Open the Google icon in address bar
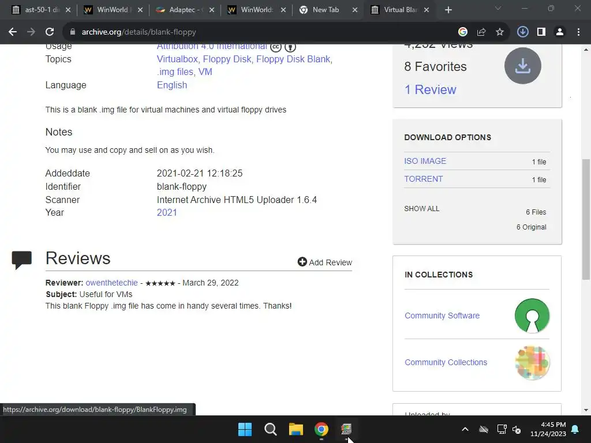The height and width of the screenshot is (443, 591). (463, 32)
